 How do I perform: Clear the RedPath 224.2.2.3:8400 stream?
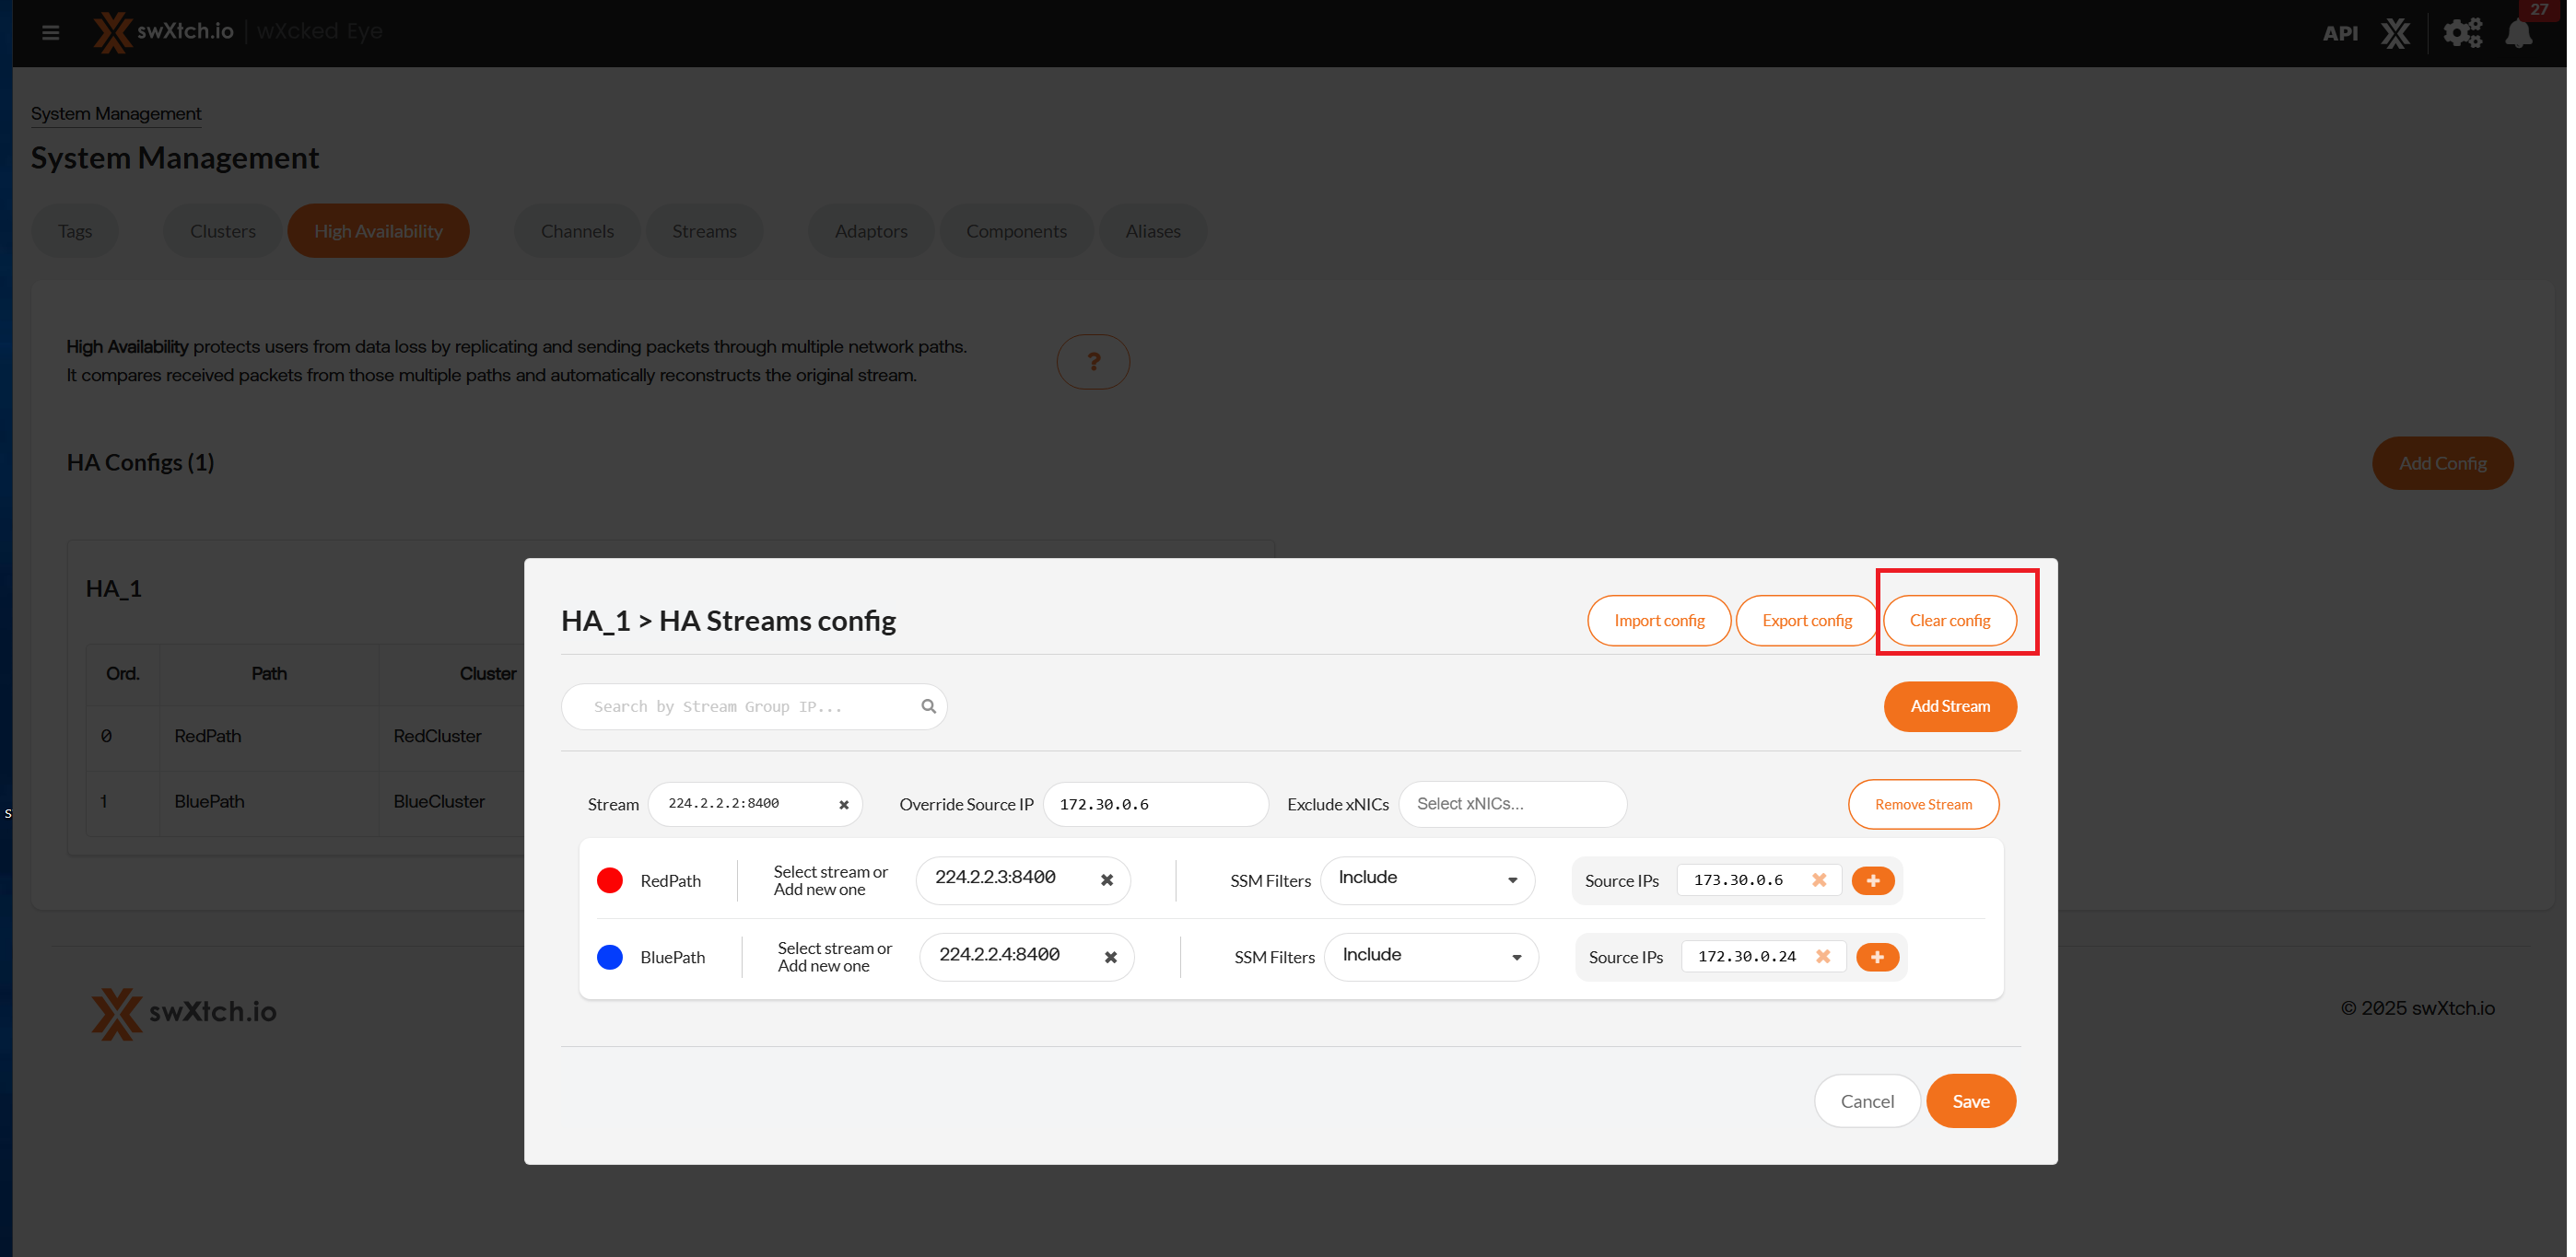coord(1106,880)
